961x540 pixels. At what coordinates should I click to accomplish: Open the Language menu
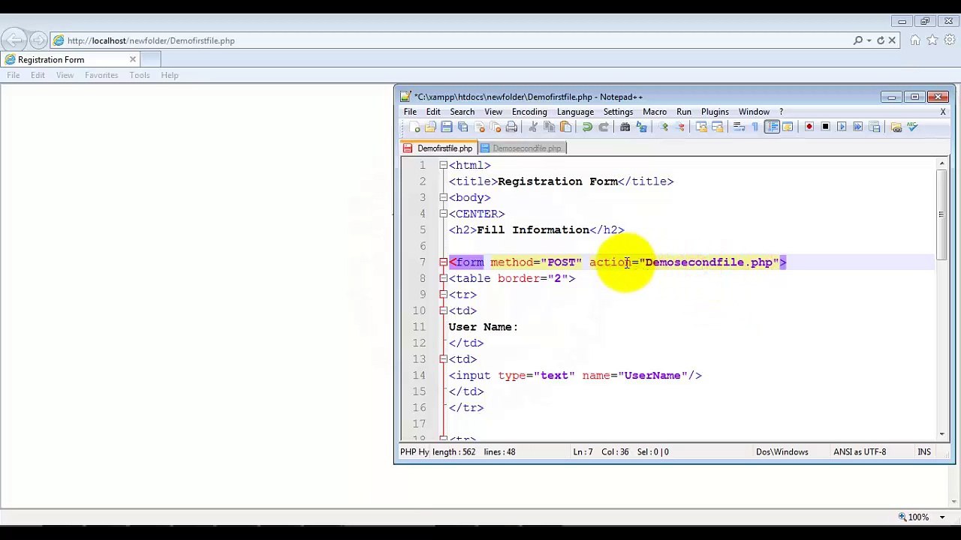[575, 112]
